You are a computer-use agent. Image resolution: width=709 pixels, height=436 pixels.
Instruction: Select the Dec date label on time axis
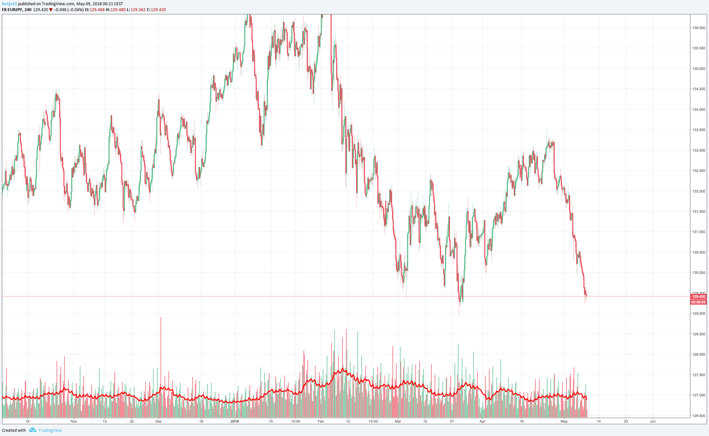click(159, 421)
